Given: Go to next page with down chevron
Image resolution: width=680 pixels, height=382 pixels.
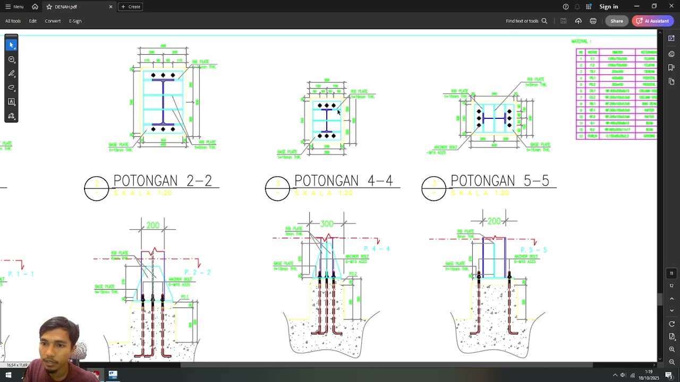Looking at the screenshot, I should [x=671, y=310].
